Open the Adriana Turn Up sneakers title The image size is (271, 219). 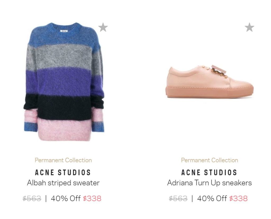[x=209, y=183]
